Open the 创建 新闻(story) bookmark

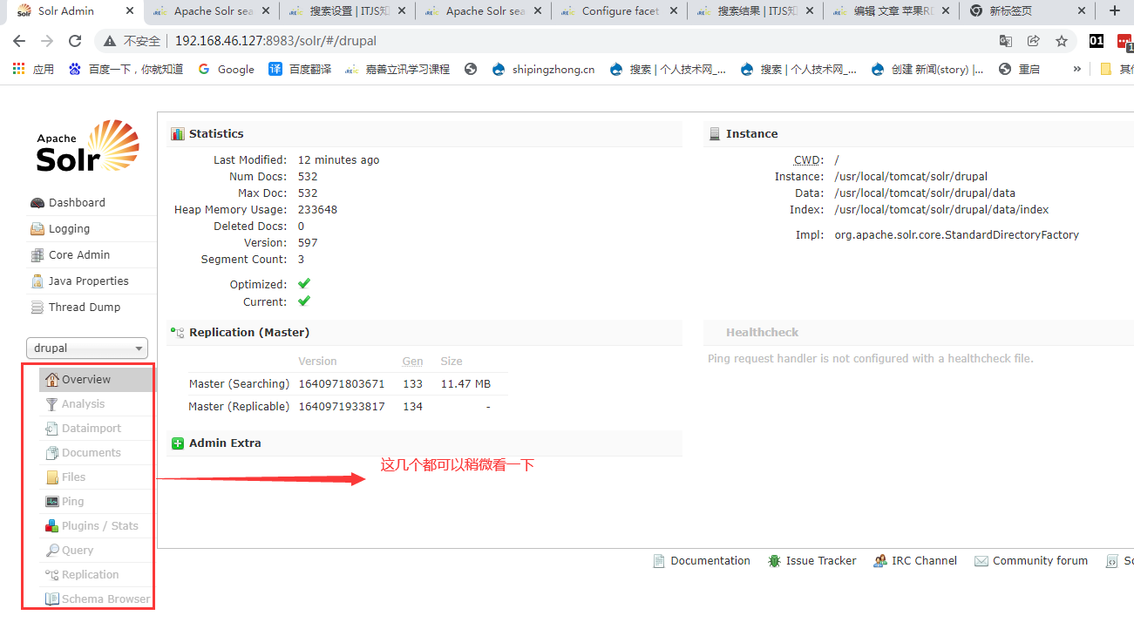927,69
